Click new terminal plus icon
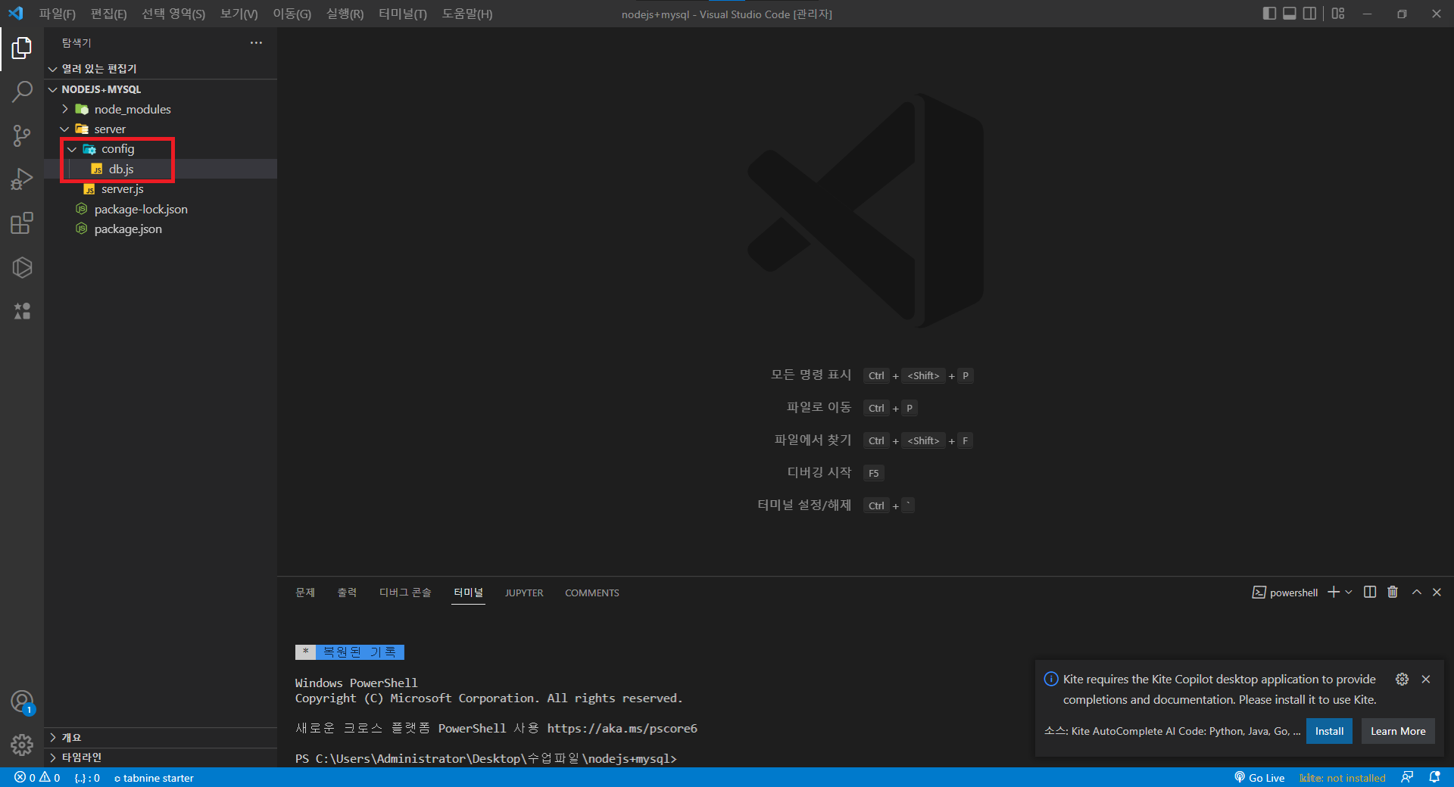This screenshot has height=787, width=1454. tap(1334, 592)
